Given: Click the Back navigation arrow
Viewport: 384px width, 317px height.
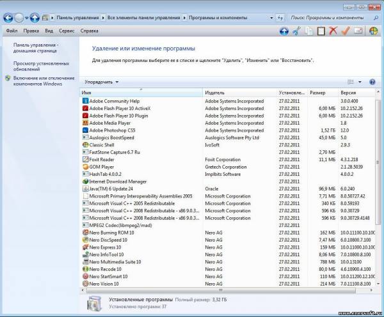Looking at the screenshot, I should [8, 18].
